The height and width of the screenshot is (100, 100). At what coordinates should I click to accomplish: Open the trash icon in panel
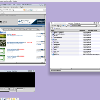click(16, 99)
